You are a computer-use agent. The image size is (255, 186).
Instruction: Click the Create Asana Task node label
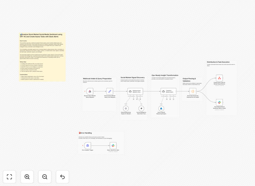(219, 83)
